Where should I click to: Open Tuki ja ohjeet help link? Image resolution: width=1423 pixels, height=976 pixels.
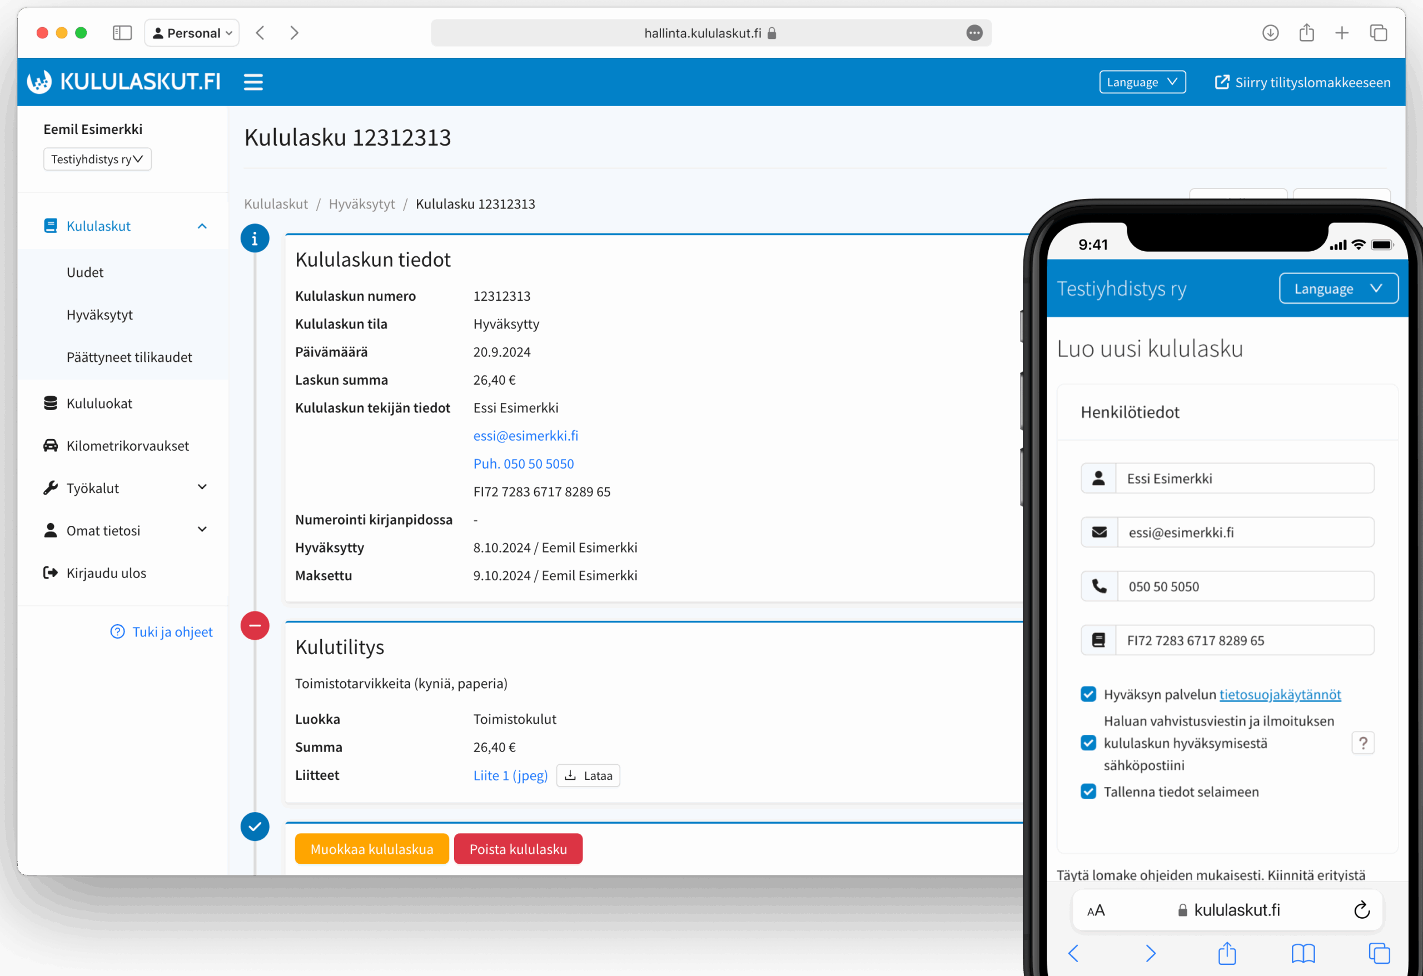pos(173,632)
